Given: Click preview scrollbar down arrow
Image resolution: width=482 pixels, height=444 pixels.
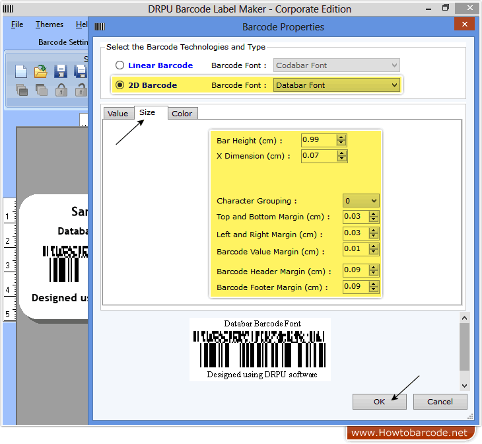Looking at the screenshot, I should point(464,386).
